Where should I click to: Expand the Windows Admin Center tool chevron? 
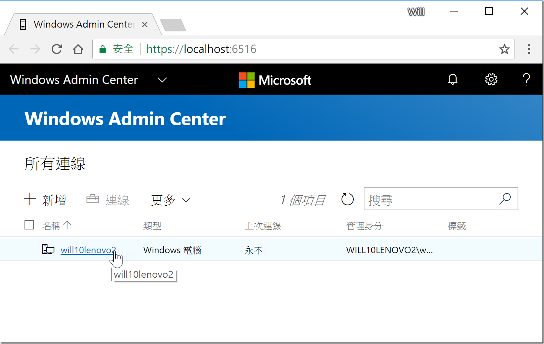point(162,80)
